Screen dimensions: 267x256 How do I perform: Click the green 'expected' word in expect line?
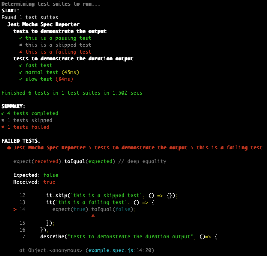[100, 161]
